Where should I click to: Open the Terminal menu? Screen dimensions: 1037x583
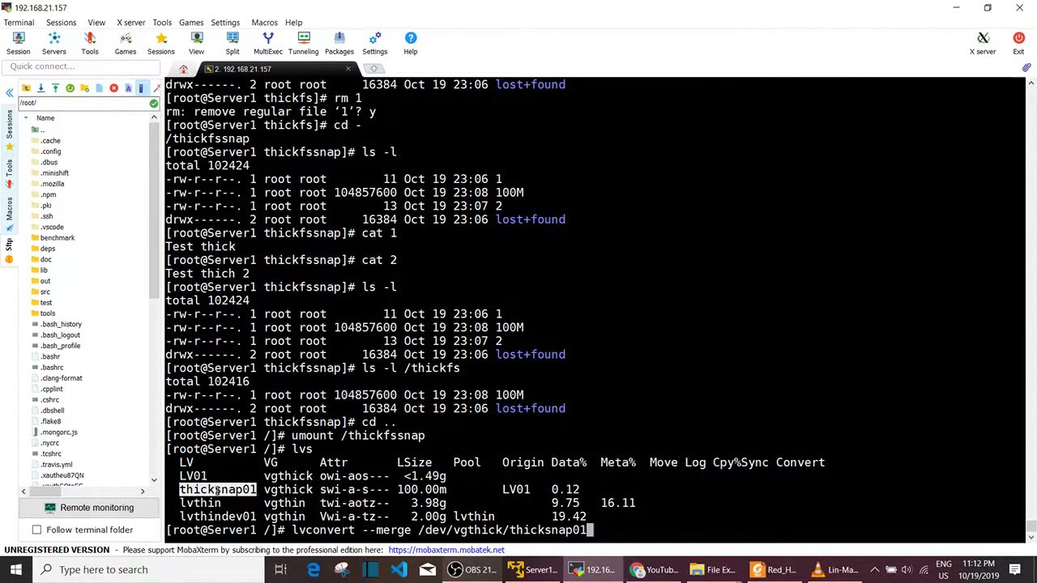[x=19, y=23]
